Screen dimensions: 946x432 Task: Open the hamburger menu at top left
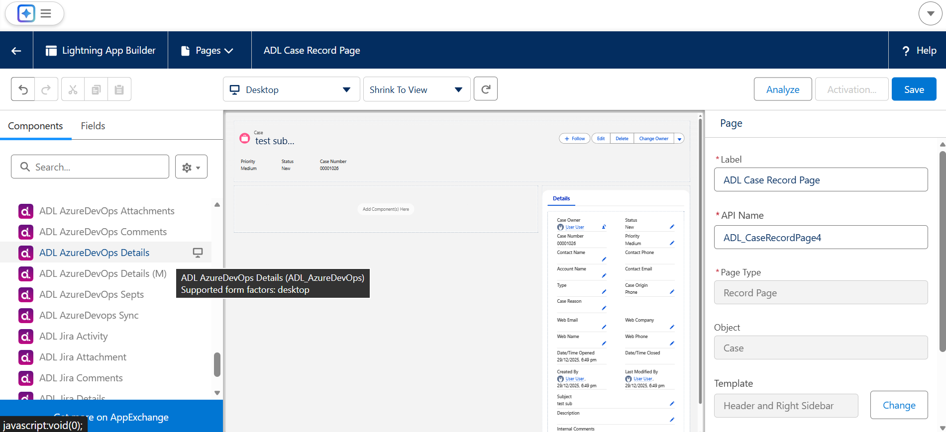46,13
